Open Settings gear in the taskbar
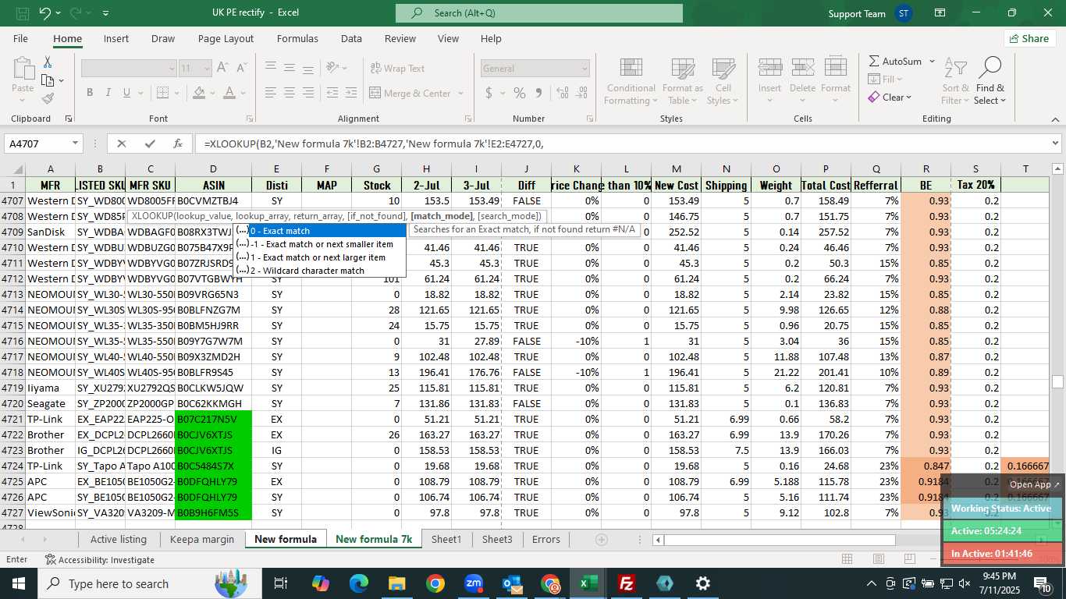 (703, 583)
